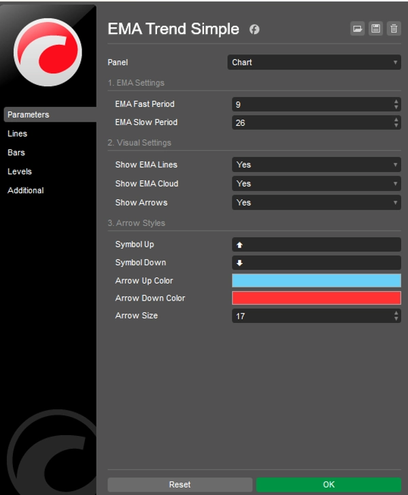Toggle the Show Arrows dropdown
The width and height of the screenshot is (408, 495).
[x=316, y=203]
